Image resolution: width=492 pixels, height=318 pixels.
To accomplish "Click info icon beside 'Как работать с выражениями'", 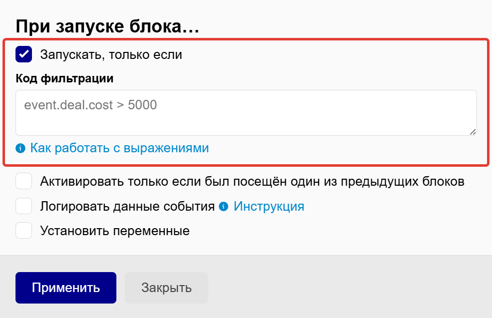I will (x=20, y=148).
